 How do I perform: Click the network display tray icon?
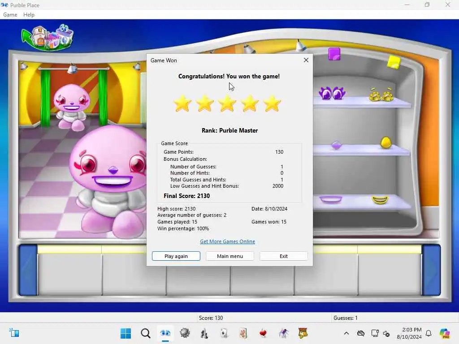(375, 333)
